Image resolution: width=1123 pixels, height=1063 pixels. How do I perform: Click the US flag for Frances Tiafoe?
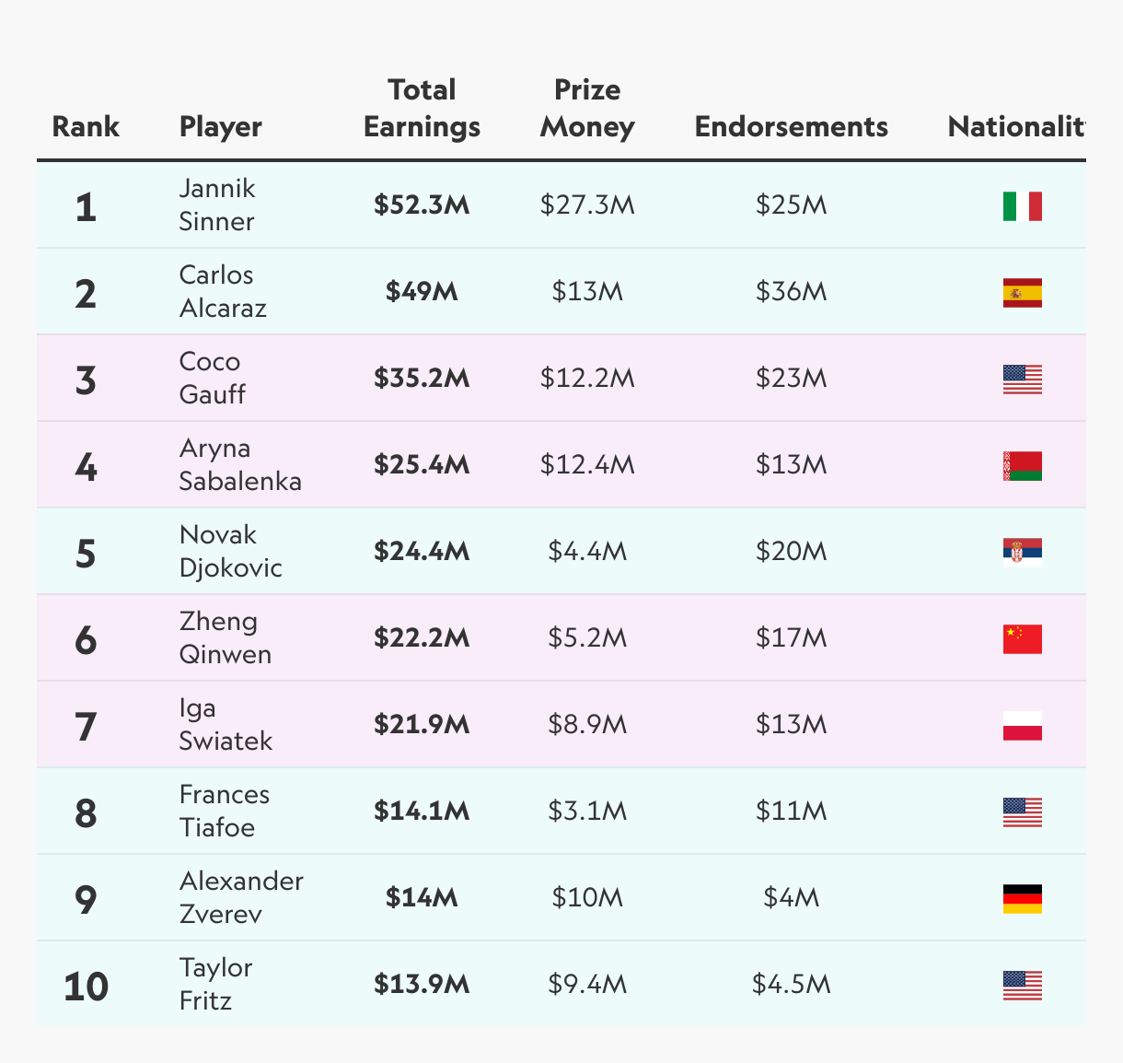(x=1022, y=812)
